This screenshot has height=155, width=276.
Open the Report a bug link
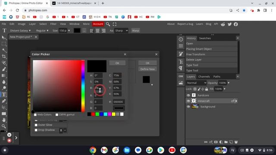point(185,24)
